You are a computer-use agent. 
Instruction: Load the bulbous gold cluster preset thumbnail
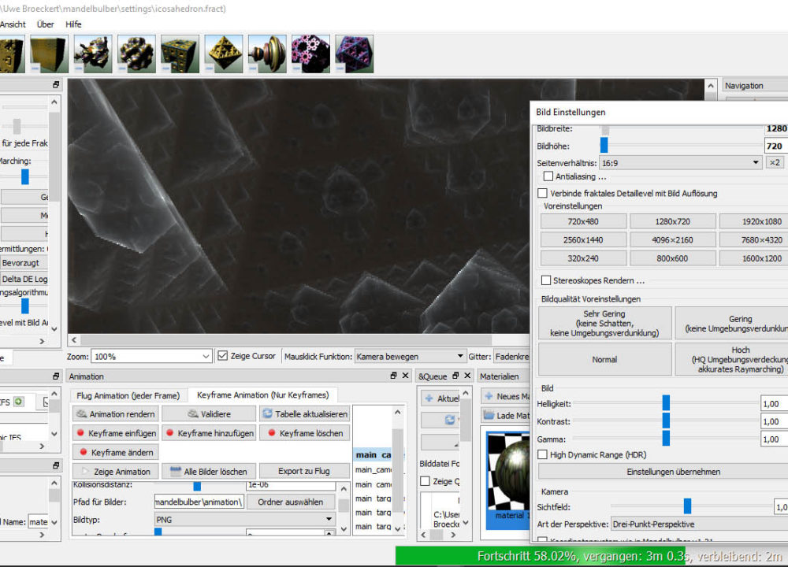pyautogui.click(x=136, y=54)
